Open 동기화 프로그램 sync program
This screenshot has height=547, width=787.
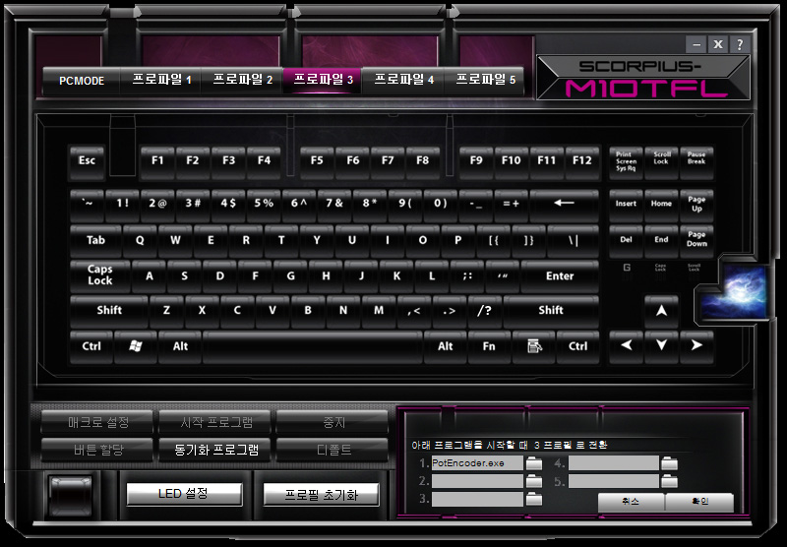tap(215, 450)
